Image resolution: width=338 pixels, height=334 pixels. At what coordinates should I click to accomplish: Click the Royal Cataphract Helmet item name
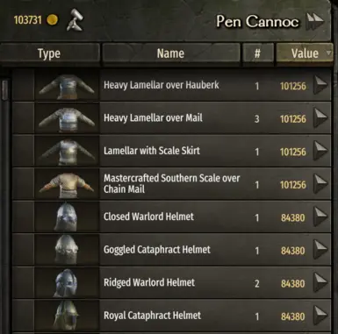click(x=152, y=316)
